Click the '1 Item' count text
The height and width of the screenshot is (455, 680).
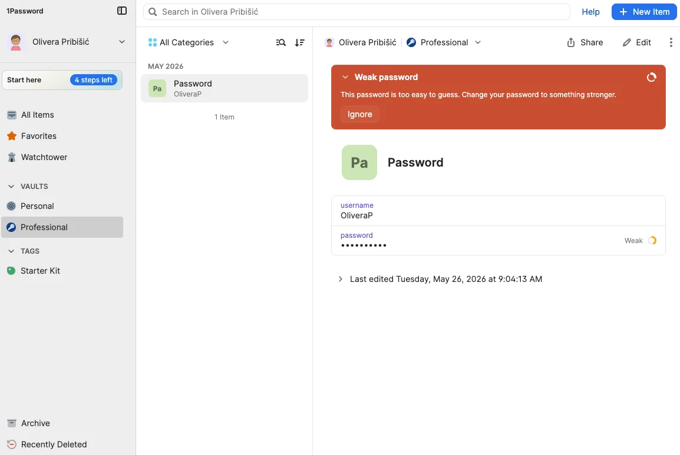pyautogui.click(x=224, y=117)
